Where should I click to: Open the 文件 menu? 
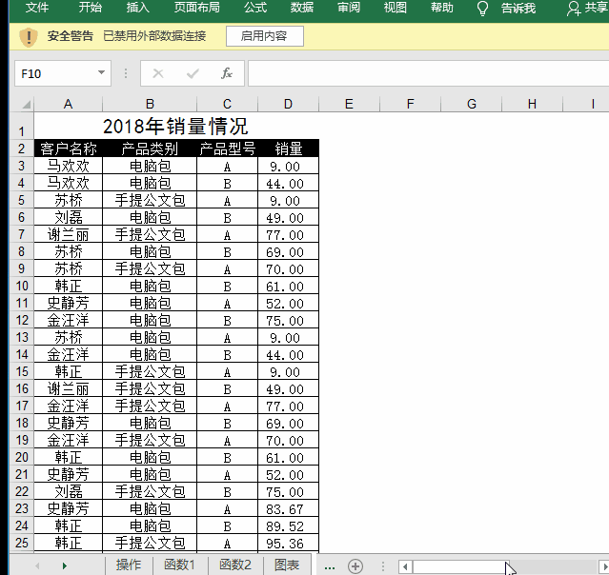(x=37, y=8)
